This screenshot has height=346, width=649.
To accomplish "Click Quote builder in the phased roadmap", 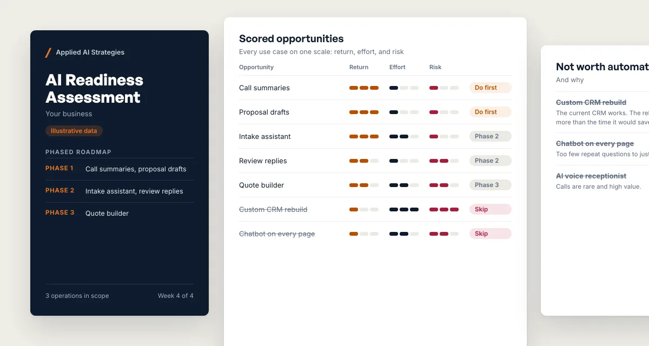I will (107, 214).
